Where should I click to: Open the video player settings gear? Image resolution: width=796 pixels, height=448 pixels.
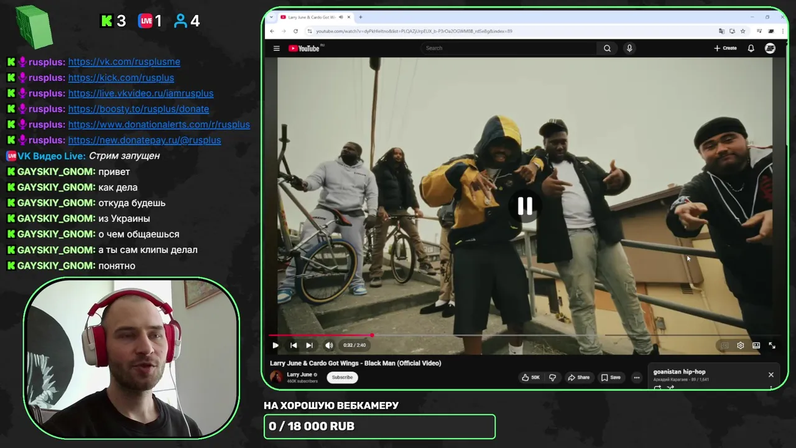pos(740,345)
